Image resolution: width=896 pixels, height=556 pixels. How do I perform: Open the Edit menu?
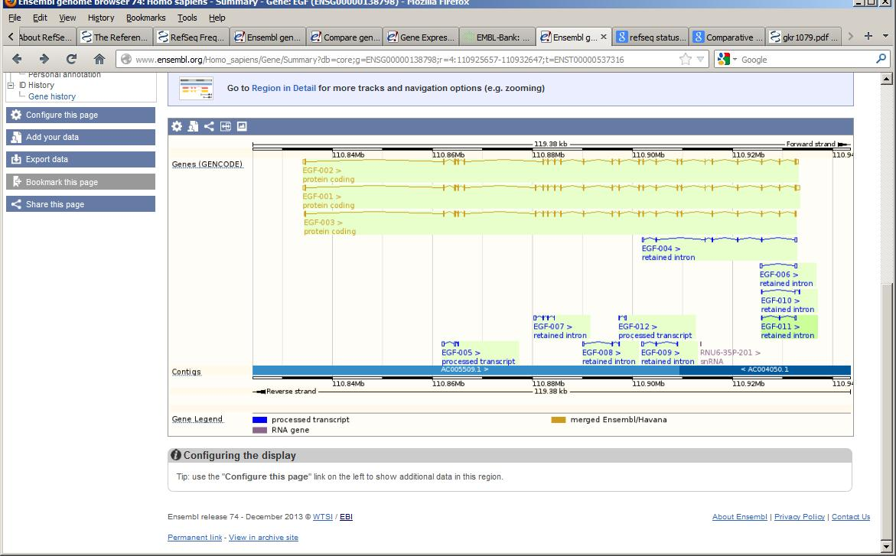(x=40, y=18)
